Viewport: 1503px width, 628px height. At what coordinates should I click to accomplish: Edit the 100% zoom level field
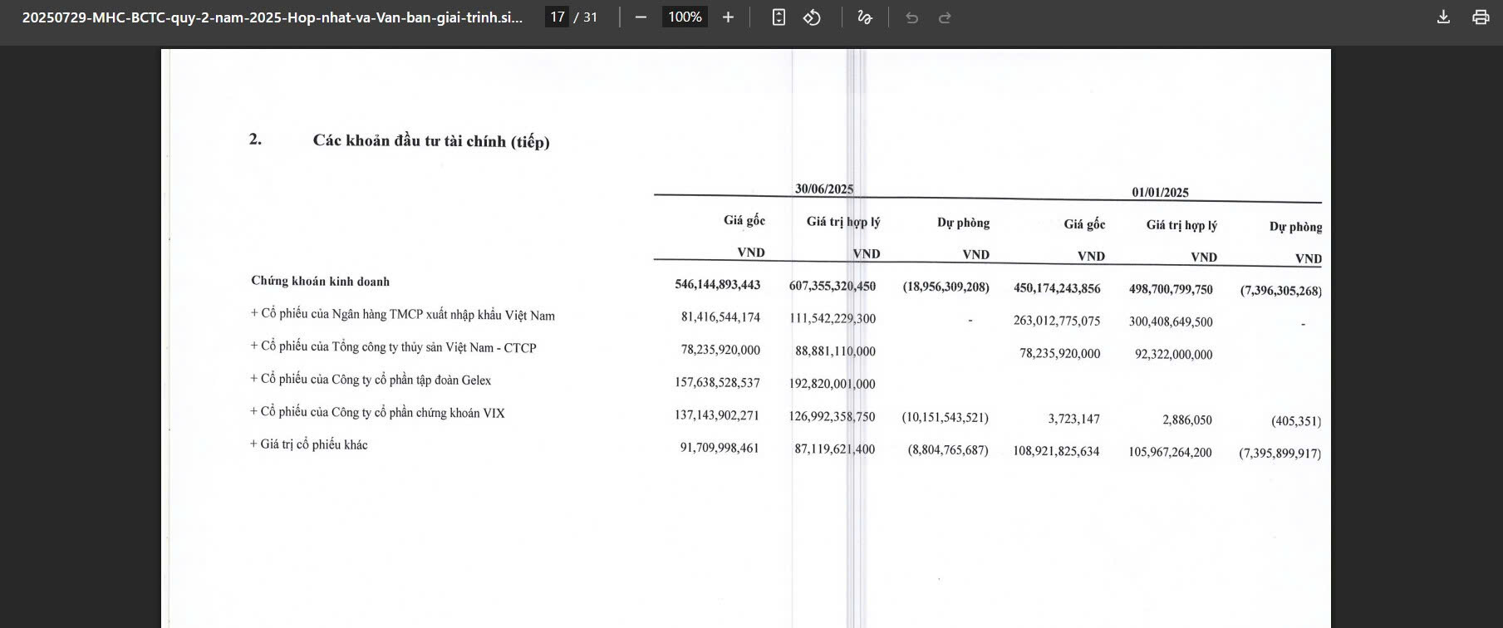point(685,17)
